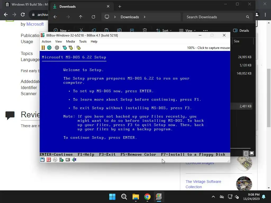Click the sound speaker icon in 86Box status bar
The image size is (271, 203).
pos(74,160)
